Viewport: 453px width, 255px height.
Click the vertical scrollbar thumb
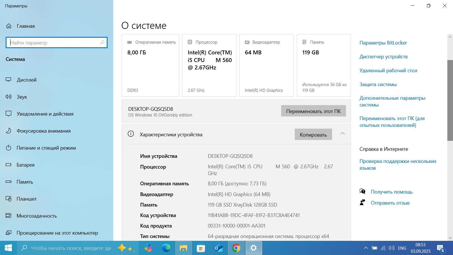[450, 100]
